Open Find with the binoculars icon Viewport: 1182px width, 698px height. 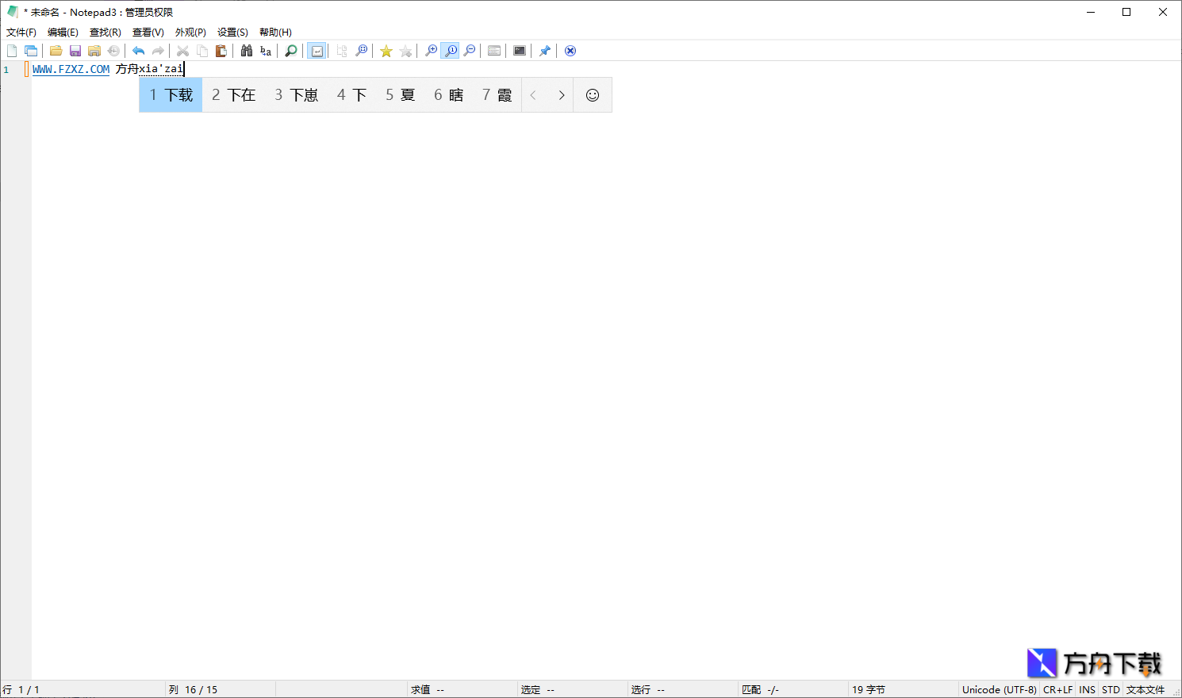[247, 50]
